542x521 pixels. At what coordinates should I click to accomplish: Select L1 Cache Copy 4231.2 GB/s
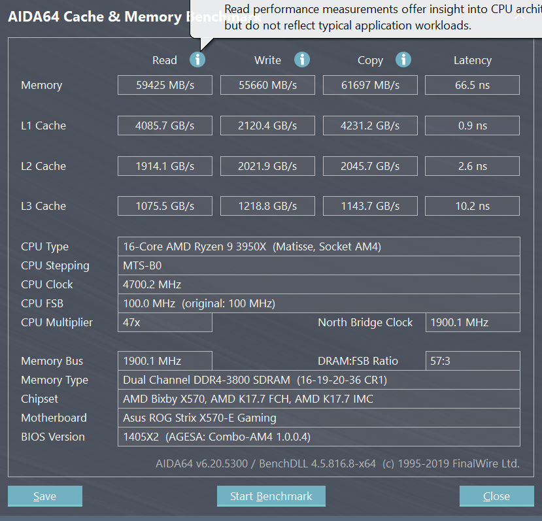click(x=370, y=126)
